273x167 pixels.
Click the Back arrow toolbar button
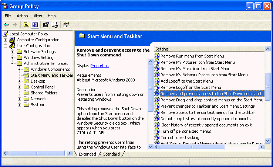6,25
